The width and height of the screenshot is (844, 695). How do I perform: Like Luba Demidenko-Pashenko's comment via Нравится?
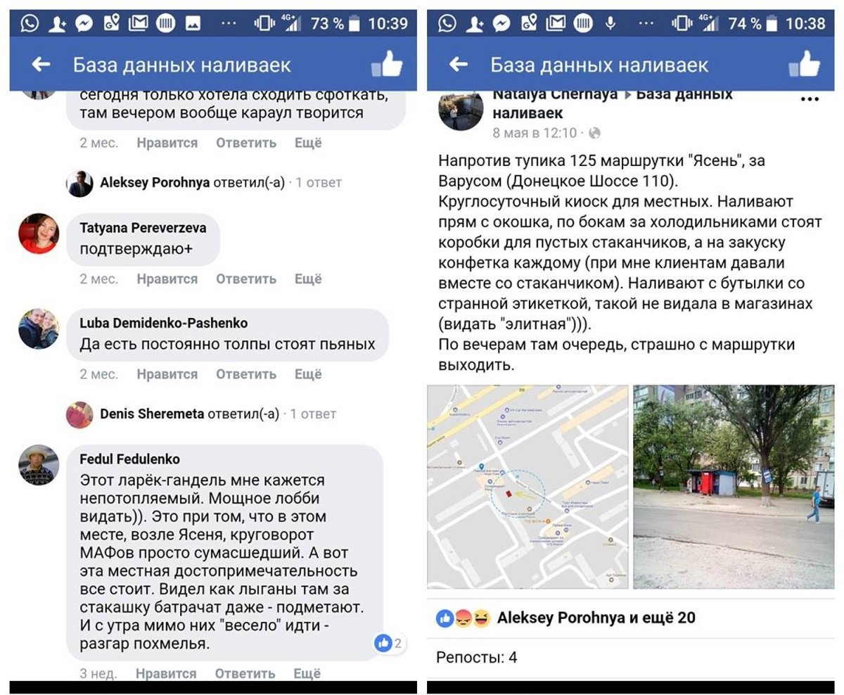[x=167, y=374]
